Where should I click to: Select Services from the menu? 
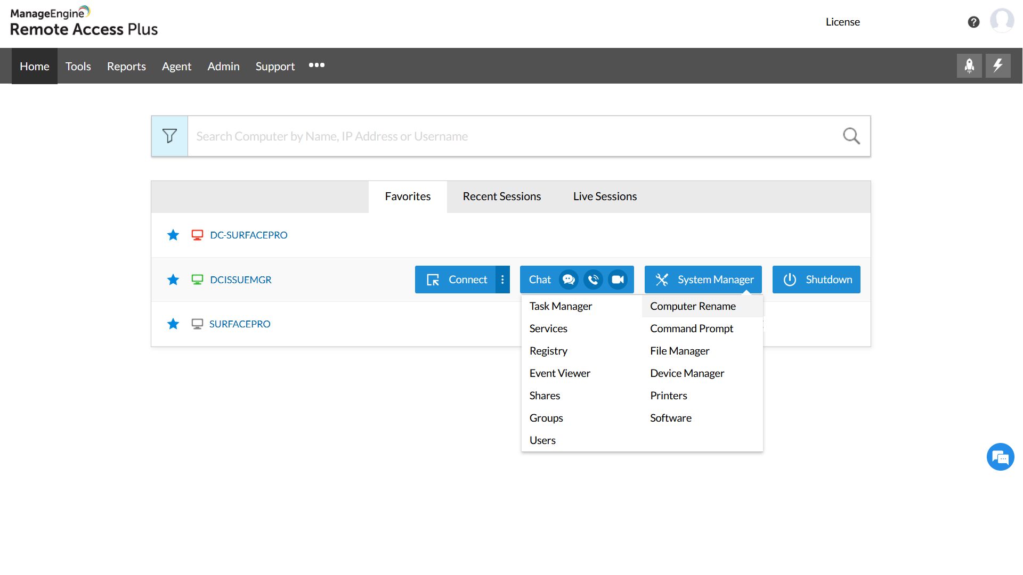tap(548, 328)
